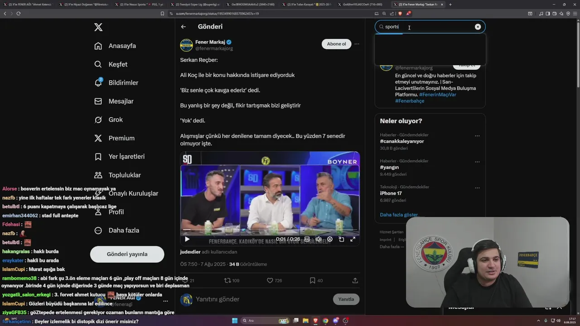Image resolution: width=580 pixels, height=326 pixels.
Task: Clear the sports search text
Action: [x=478, y=27]
